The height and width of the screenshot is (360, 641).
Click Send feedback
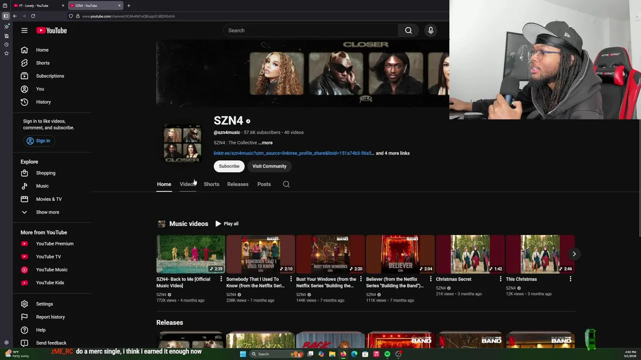52,343
